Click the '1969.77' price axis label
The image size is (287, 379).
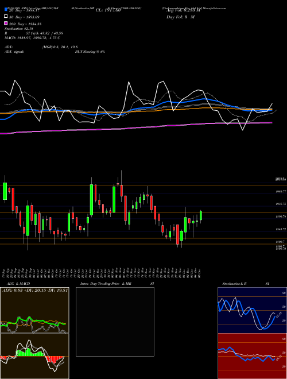click(x=281, y=191)
